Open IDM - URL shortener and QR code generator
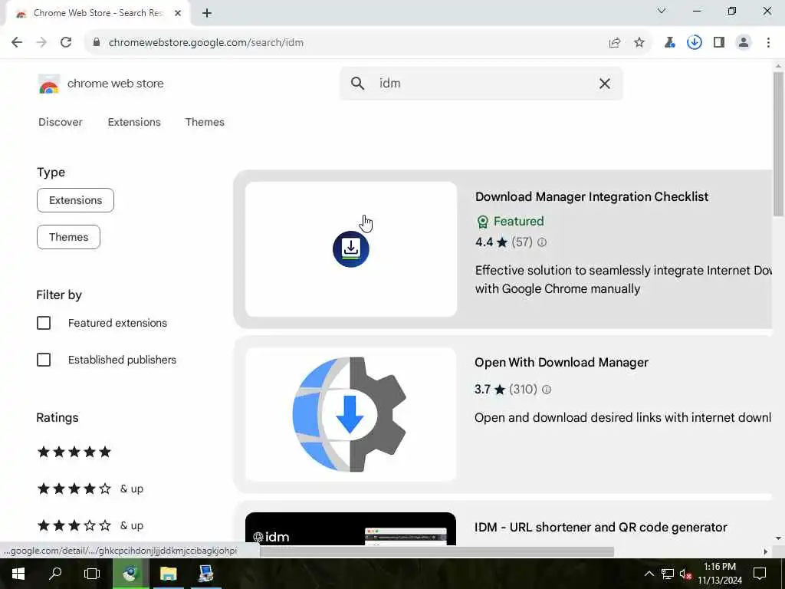785x589 pixels. click(601, 528)
